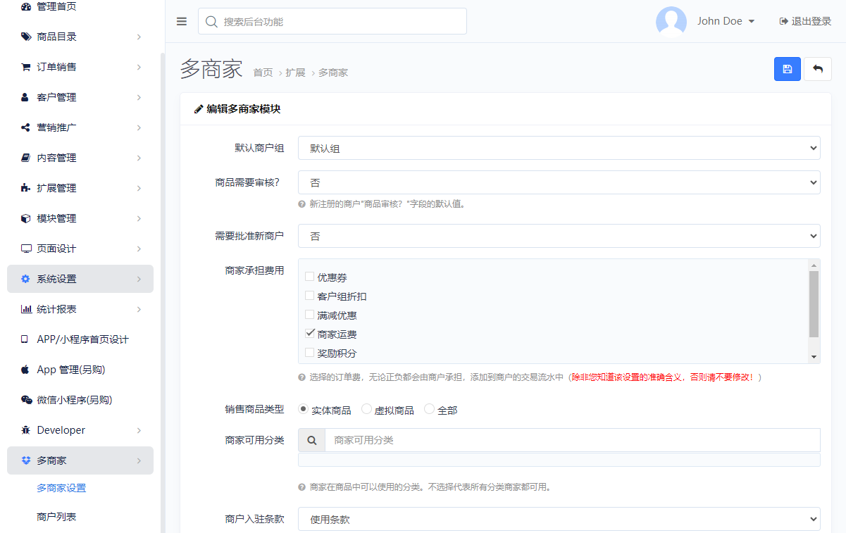Click the WeChat icon beside 微信小程序(另购)

(x=26, y=400)
